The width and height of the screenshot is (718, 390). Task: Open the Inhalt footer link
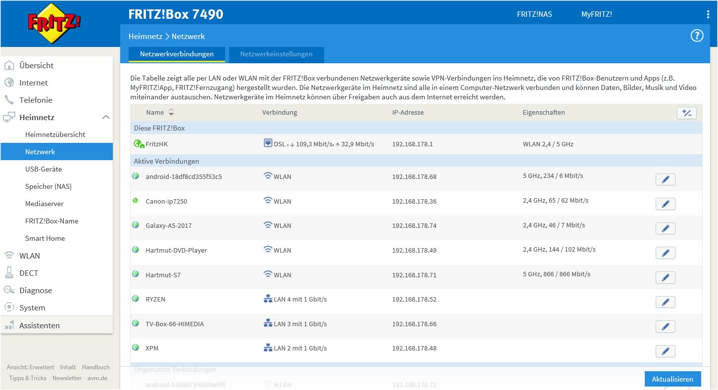(x=68, y=367)
